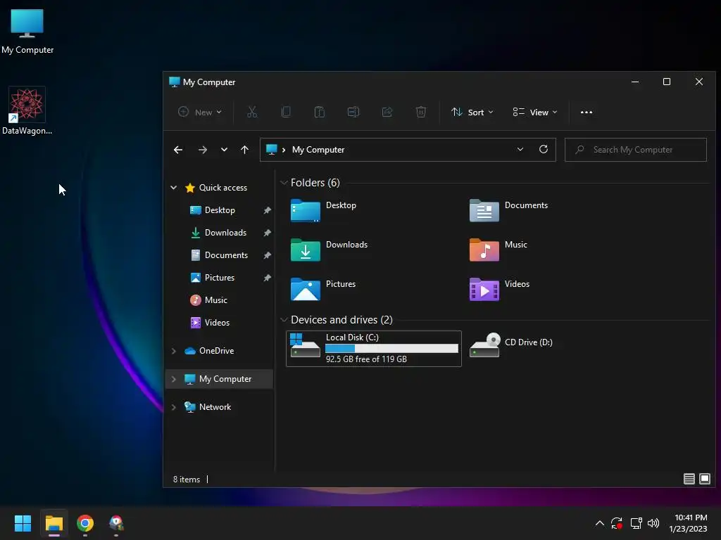Switch to details view icon in status bar
The height and width of the screenshot is (540, 721).
pos(689,479)
